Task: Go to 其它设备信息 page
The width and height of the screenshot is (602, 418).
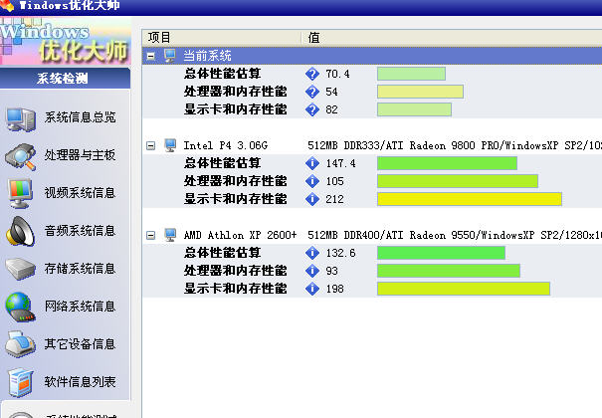Action: coord(80,344)
